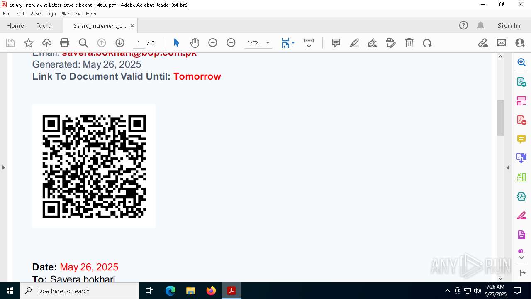Open Help question mark icon
This screenshot has height=299, width=531.
(x=463, y=25)
